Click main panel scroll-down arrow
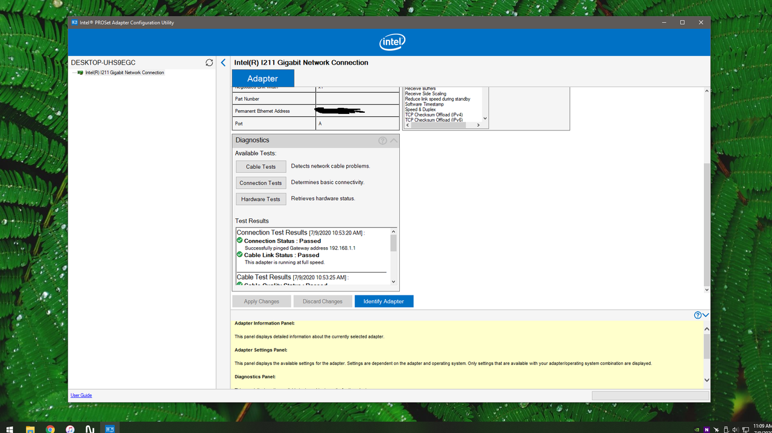The width and height of the screenshot is (772, 433). [707, 289]
